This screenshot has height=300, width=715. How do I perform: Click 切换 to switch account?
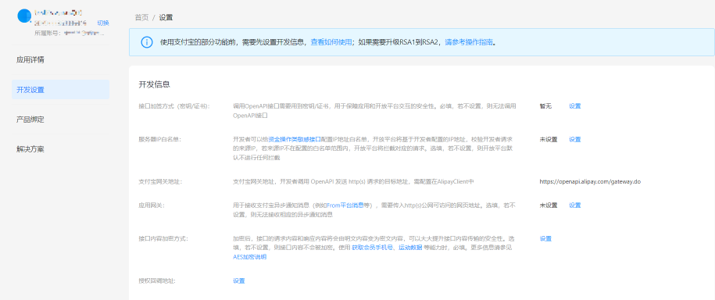[102, 23]
